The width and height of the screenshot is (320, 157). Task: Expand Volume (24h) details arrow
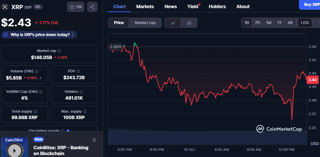[x=41, y=78]
